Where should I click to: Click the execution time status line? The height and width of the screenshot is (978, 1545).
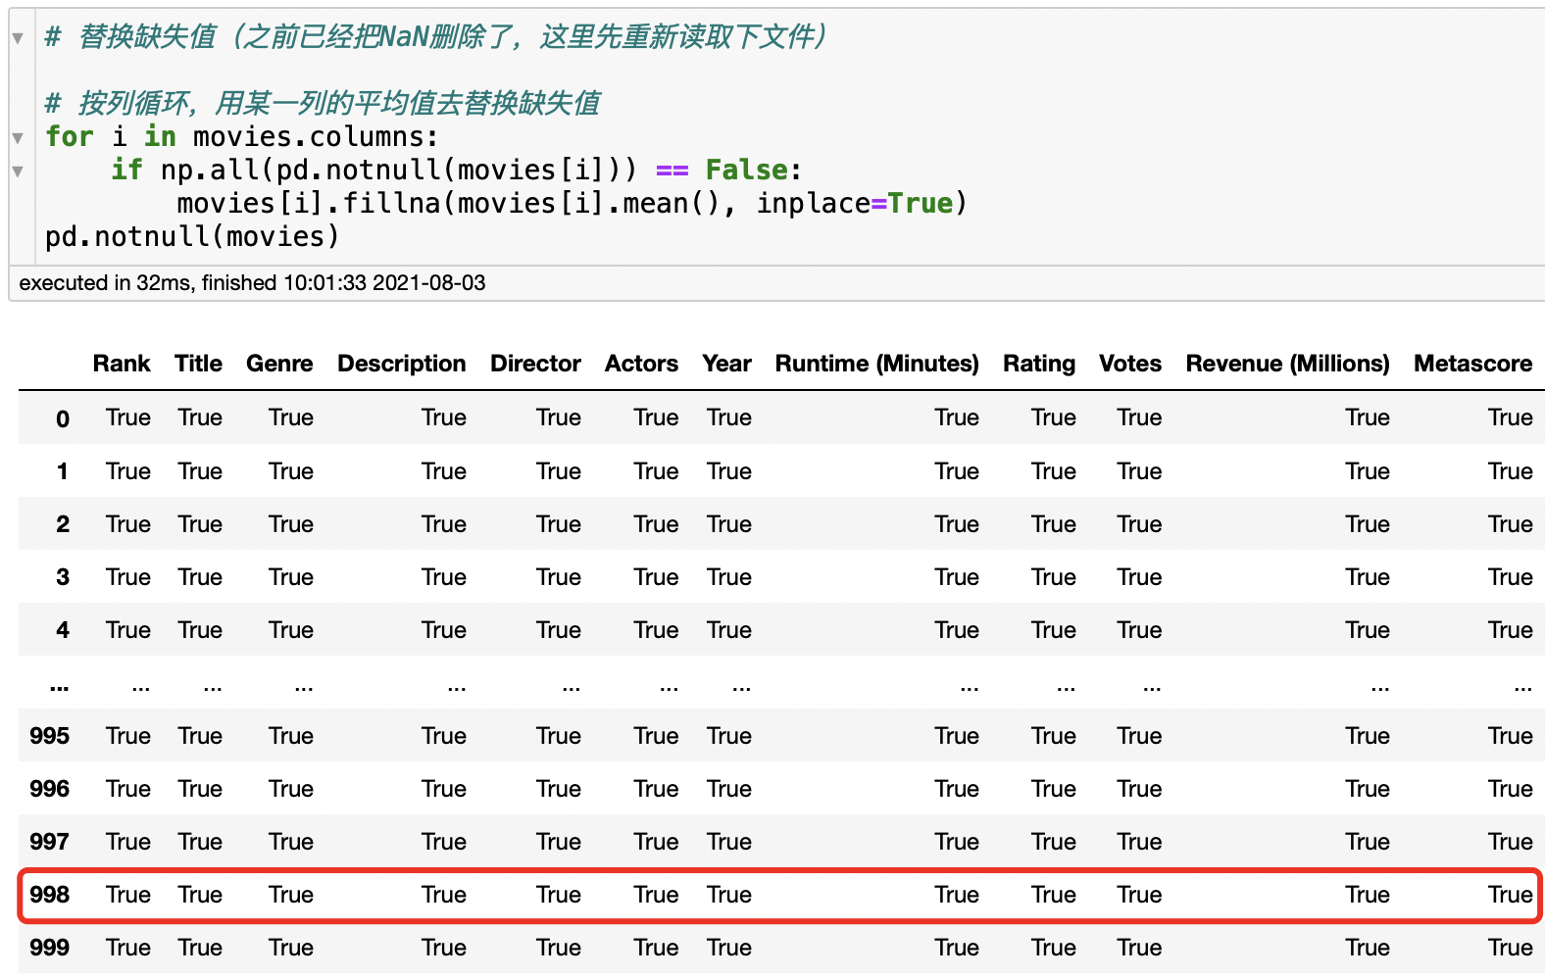(252, 283)
